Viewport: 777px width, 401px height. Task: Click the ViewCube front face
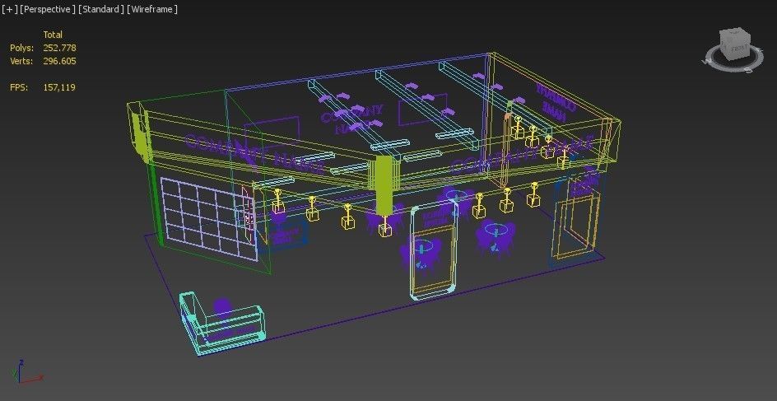point(737,48)
